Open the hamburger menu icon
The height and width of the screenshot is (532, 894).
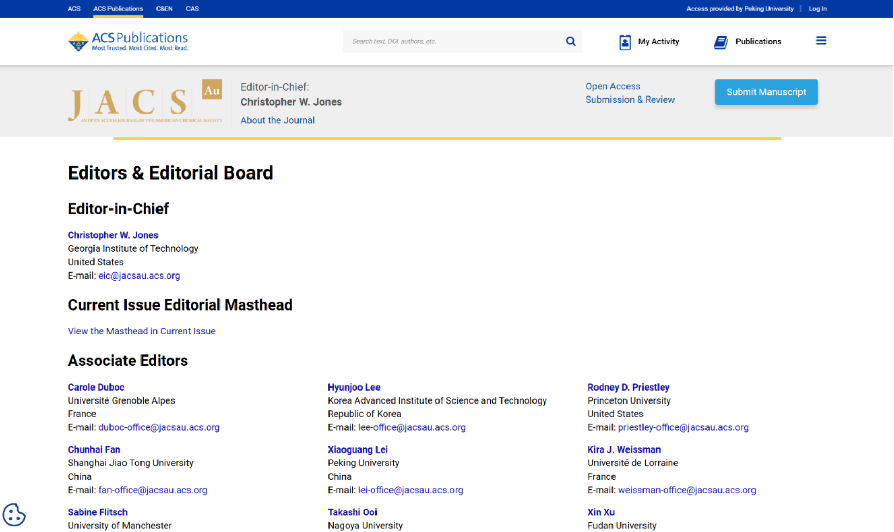point(821,41)
